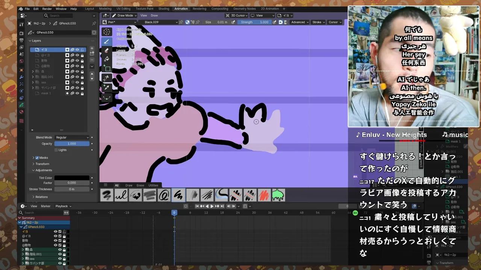The height and width of the screenshot is (270, 481).
Task: Unlock 動物 channel in dope sheet
Action: click(x=64, y=241)
